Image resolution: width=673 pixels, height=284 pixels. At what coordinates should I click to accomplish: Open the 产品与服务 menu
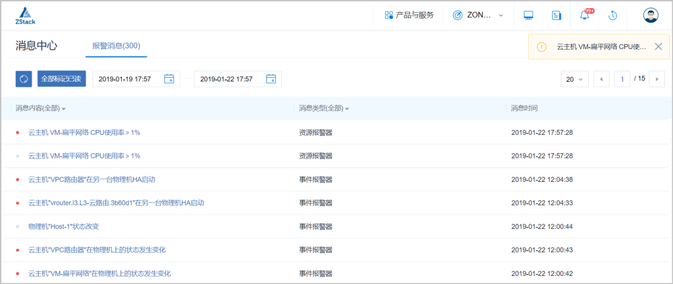409,15
